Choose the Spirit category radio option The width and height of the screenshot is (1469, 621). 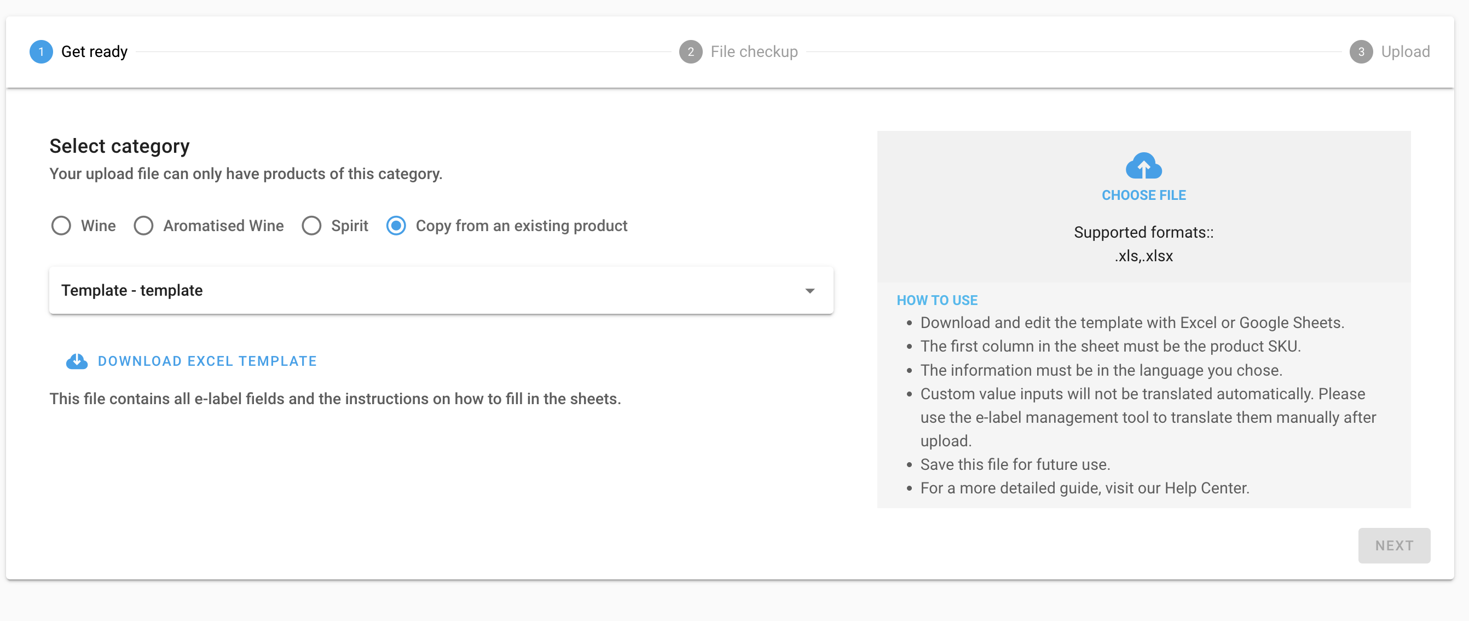click(311, 226)
